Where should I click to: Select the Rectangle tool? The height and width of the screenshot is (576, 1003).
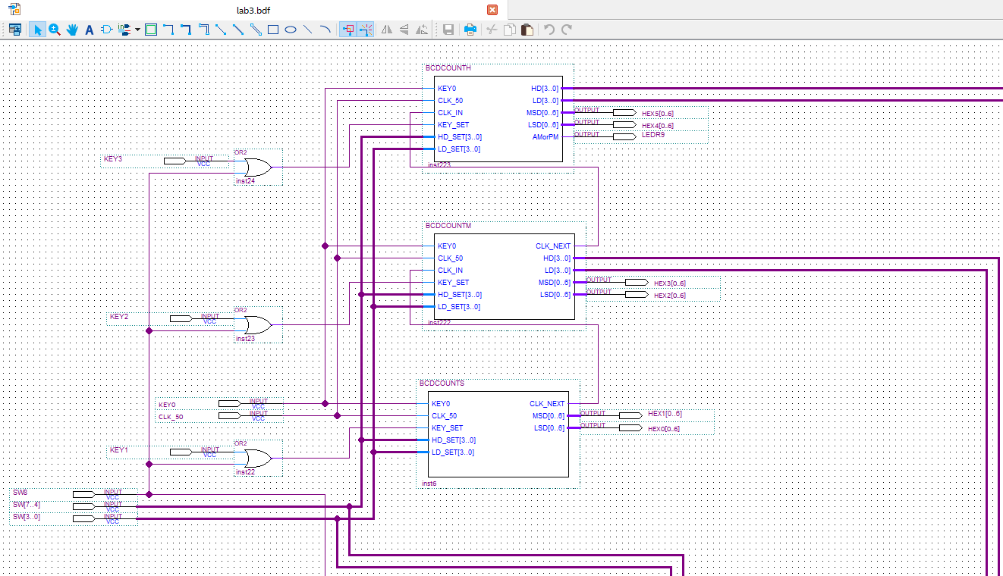click(x=273, y=30)
